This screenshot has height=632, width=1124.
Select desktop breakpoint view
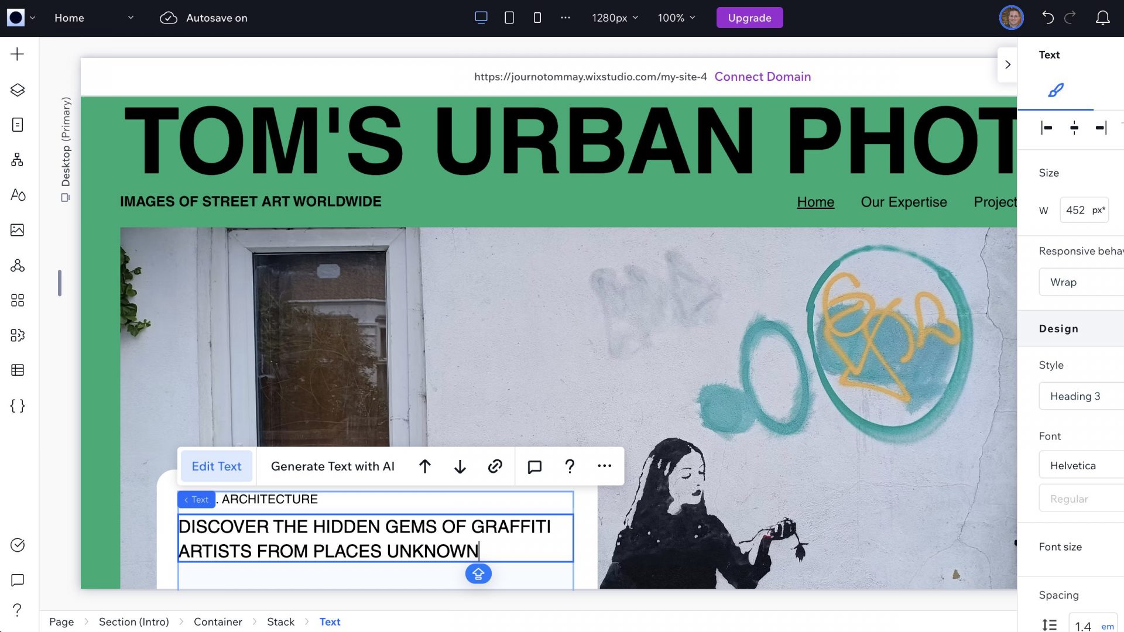click(481, 18)
